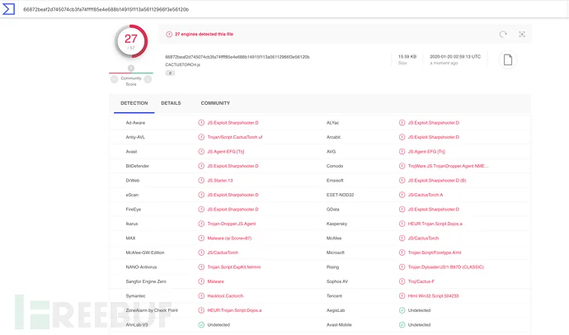Click alert icon in Comodo row
Viewport: 569px width, 335px height.
402,166
